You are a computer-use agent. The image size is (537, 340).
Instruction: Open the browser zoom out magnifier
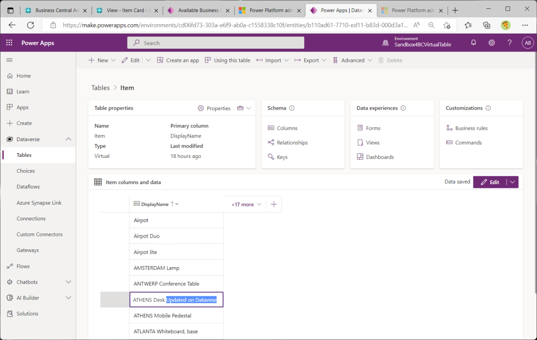point(432,25)
